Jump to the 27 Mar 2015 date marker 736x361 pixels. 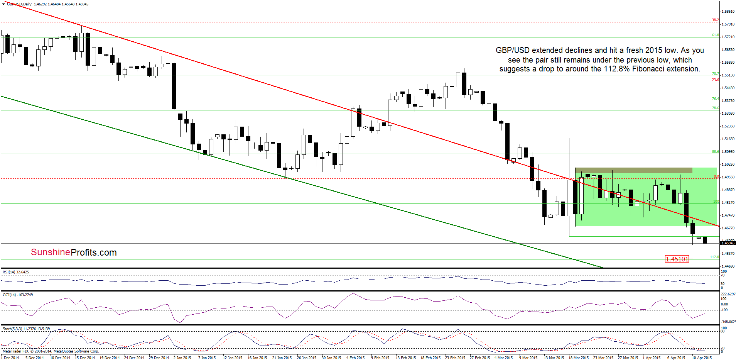(628, 358)
